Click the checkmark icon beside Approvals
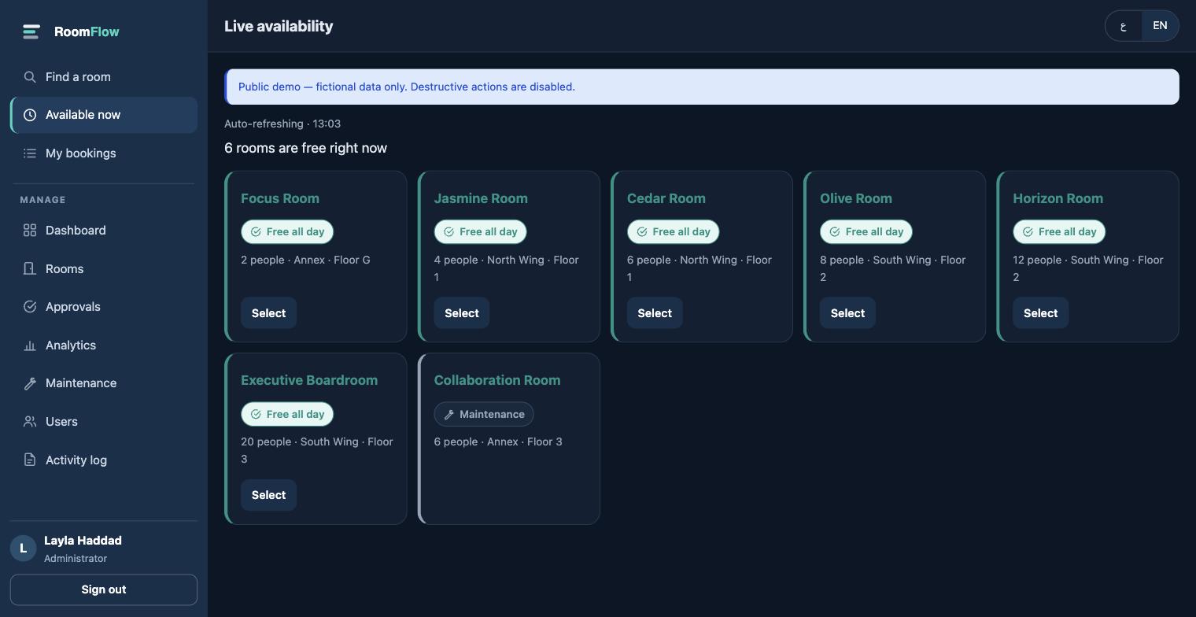The width and height of the screenshot is (1196, 617). point(30,307)
